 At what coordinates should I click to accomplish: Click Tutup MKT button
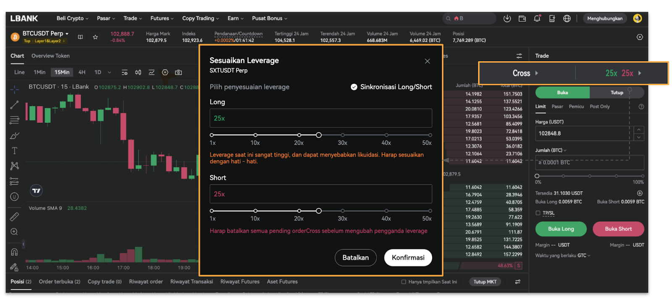tap(485, 282)
